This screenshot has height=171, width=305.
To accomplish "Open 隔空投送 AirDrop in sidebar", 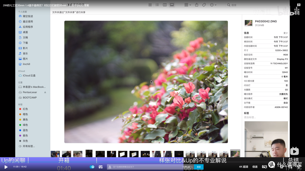I will tap(26, 16).
